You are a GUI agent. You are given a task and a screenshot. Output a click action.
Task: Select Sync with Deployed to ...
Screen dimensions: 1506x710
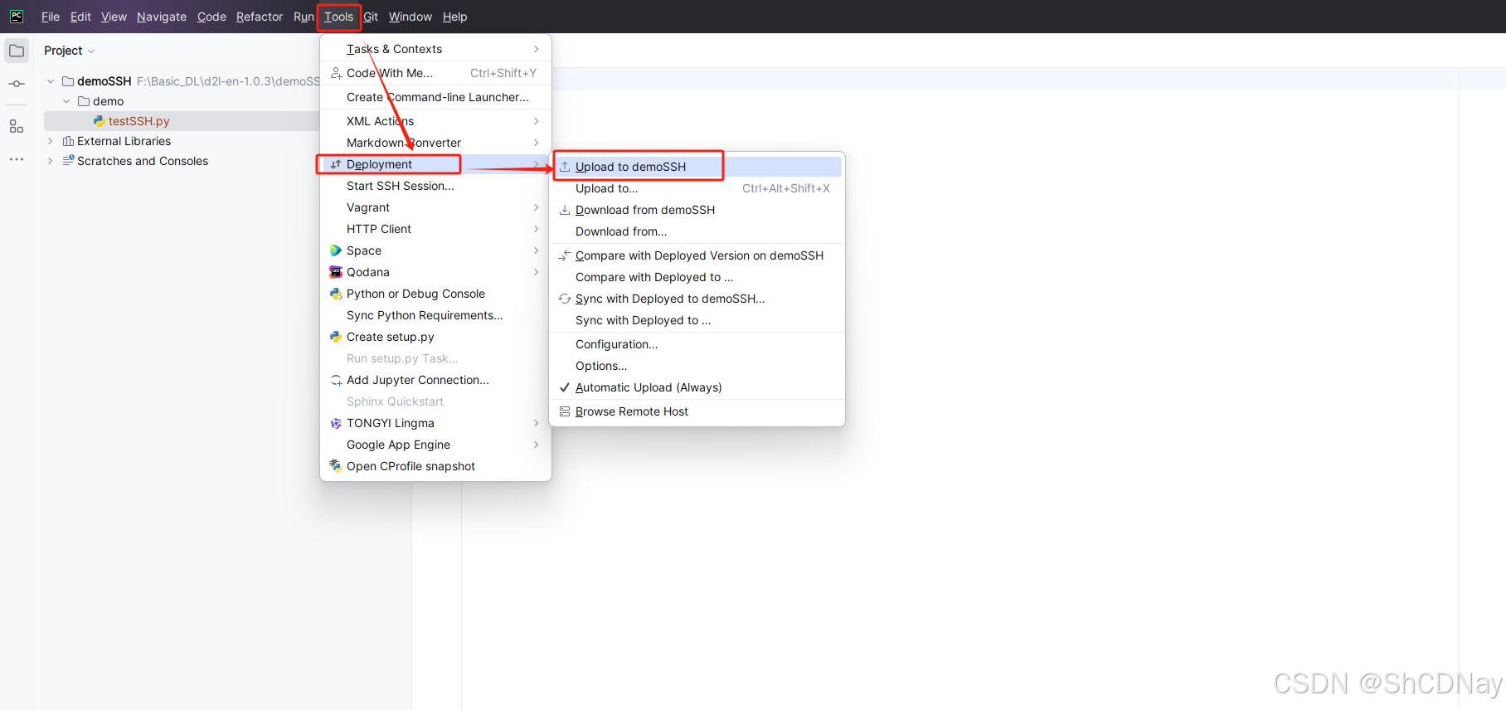point(697,320)
